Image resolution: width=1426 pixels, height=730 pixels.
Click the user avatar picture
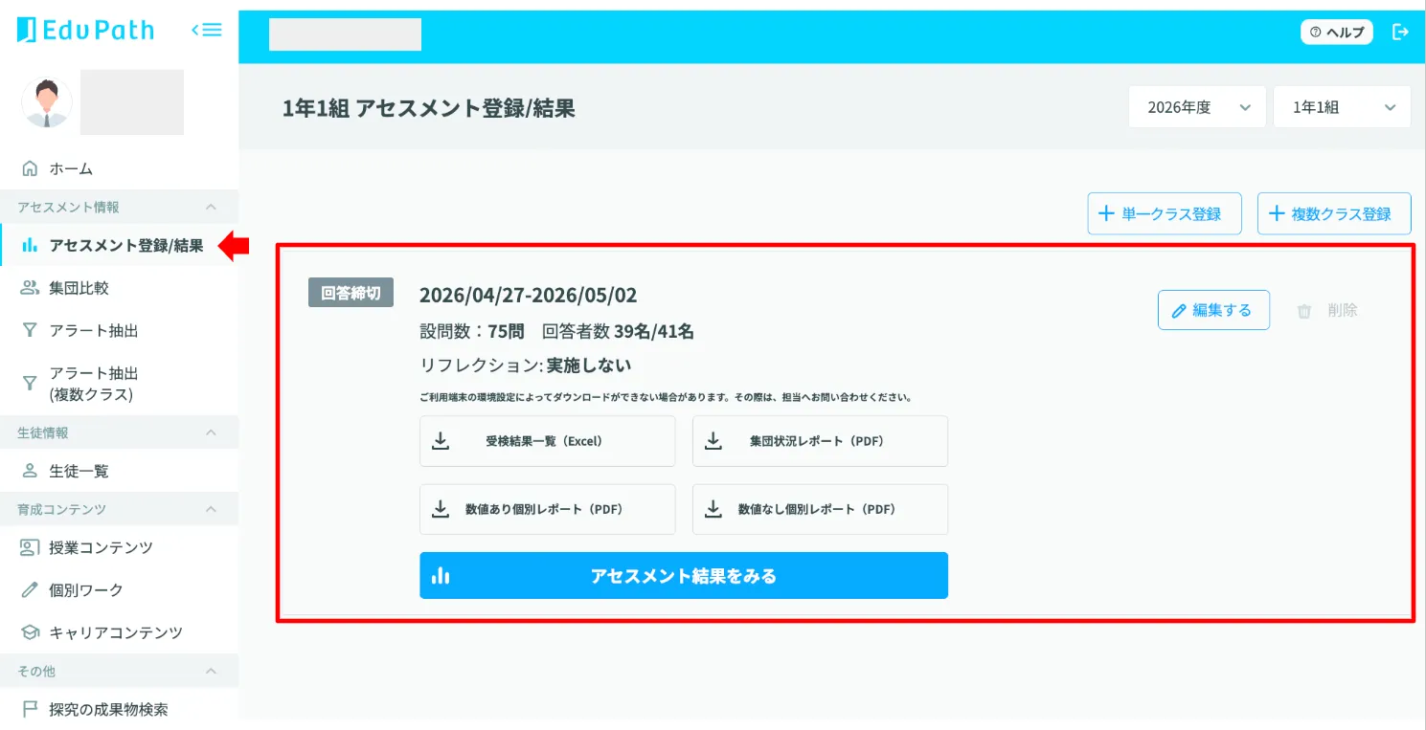(46, 102)
